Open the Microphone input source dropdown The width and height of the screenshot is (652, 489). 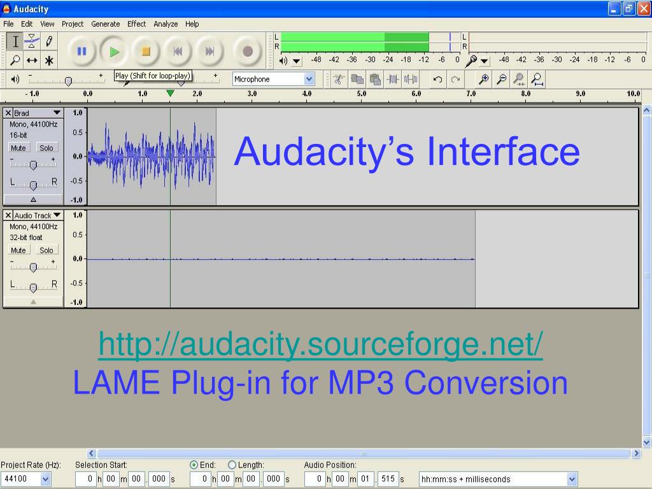[309, 79]
